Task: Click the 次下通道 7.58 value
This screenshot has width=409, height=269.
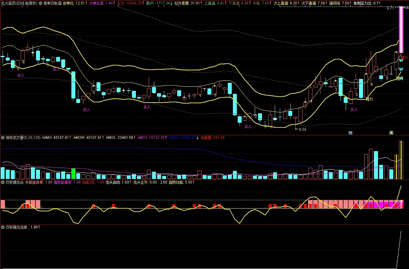Action: (314, 3)
